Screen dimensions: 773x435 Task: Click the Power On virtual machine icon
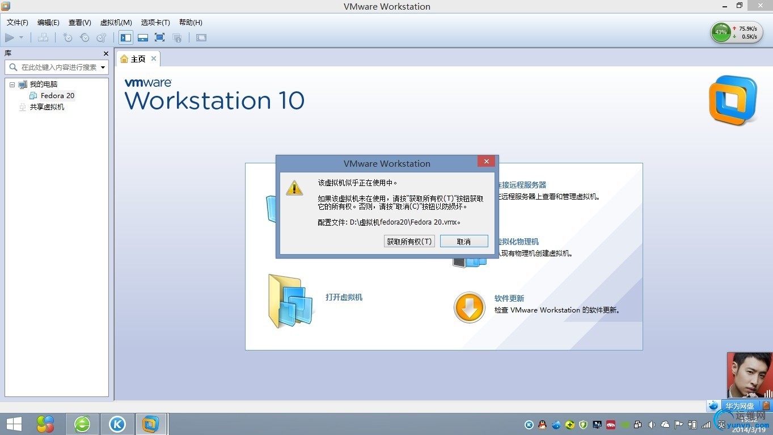9,38
